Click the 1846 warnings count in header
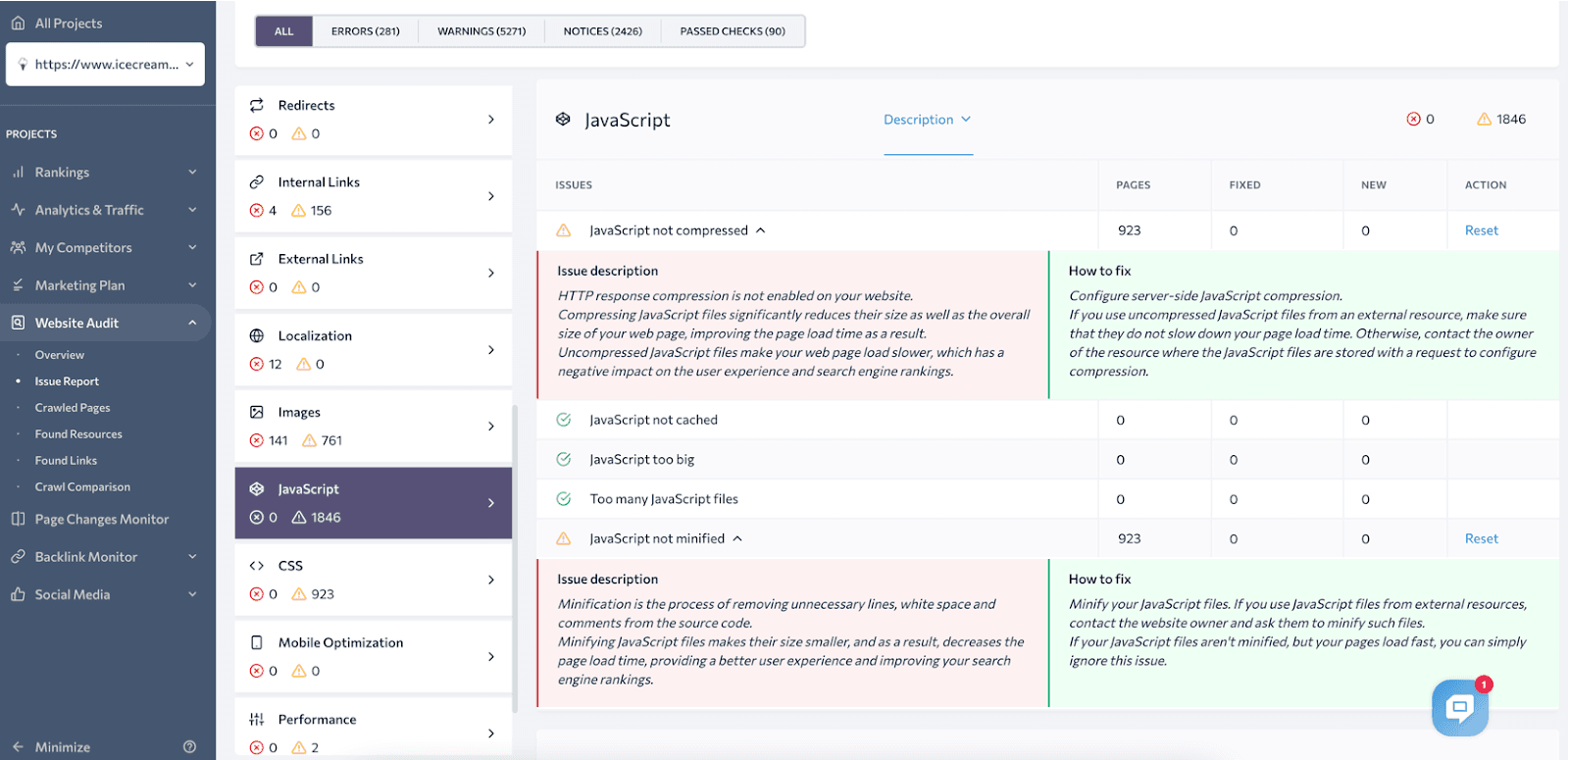 [1511, 119]
